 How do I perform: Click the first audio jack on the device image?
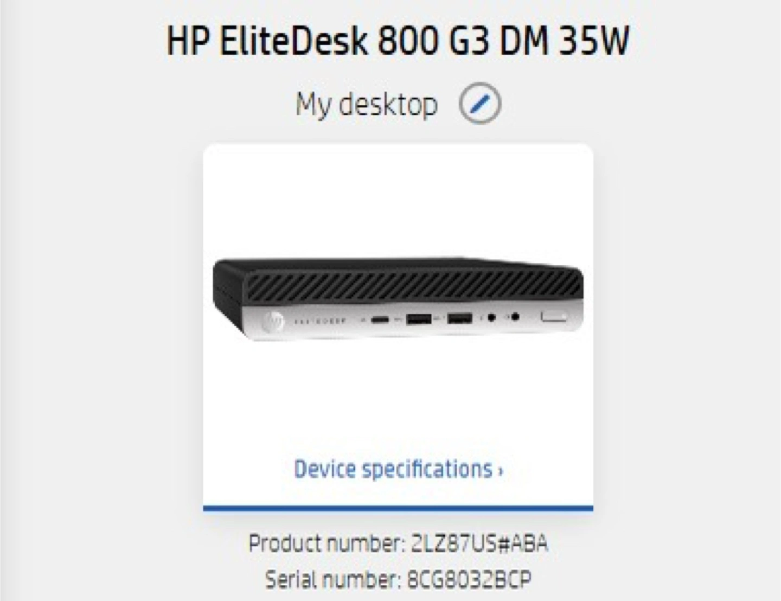click(x=491, y=317)
